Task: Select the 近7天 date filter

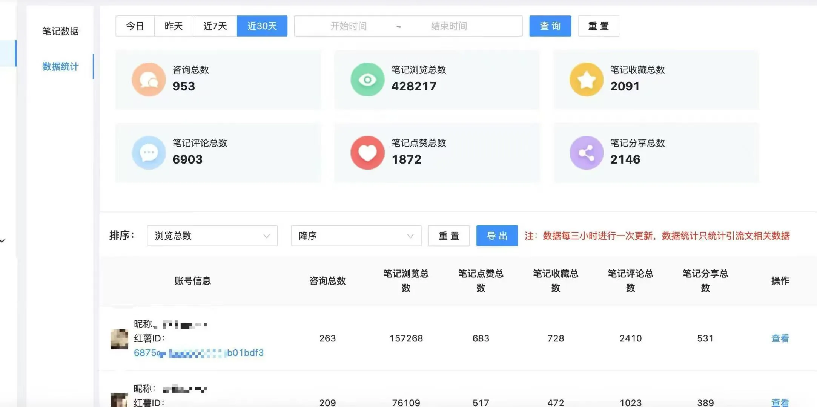Action: coord(214,26)
